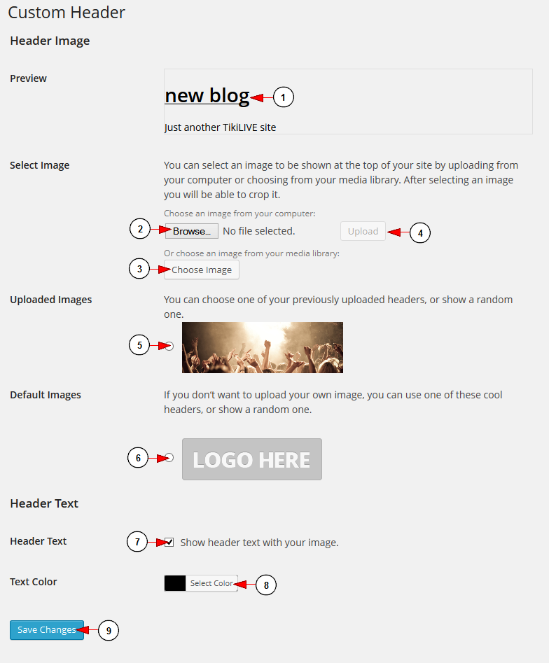Click the Save Changes button
Image resolution: width=549 pixels, height=663 pixels.
(x=46, y=630)
